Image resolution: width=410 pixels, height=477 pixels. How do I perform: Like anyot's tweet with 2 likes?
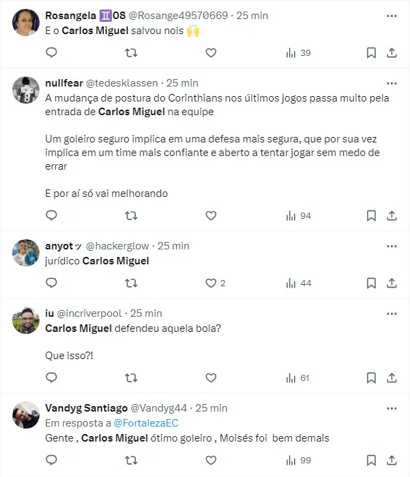pos(211,283)
